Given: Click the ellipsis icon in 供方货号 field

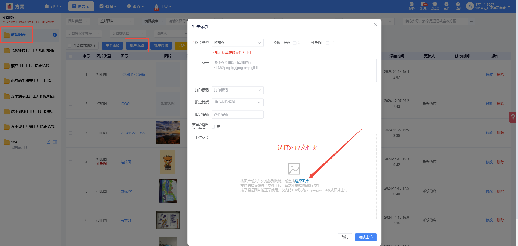Looking at the screenshot, I should coord(471,21).
